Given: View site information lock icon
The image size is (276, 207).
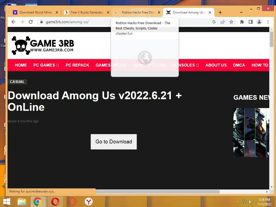Looking at the screenshot, I should click(41, 22).
